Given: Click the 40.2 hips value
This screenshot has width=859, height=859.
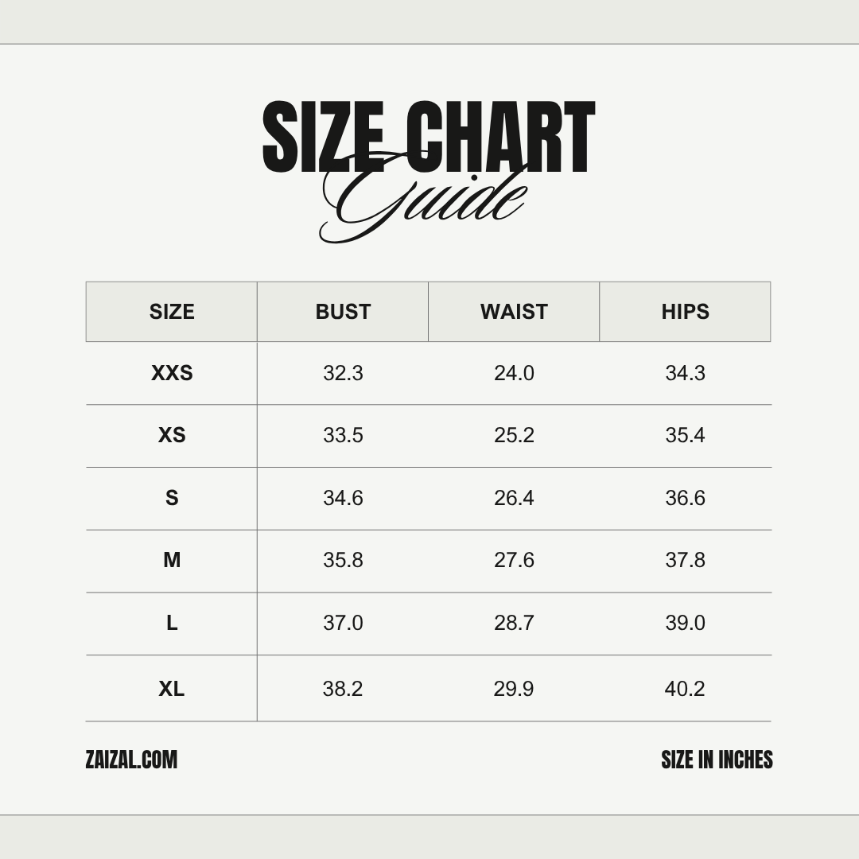Looking at the screenshot, I should (685, 689).
